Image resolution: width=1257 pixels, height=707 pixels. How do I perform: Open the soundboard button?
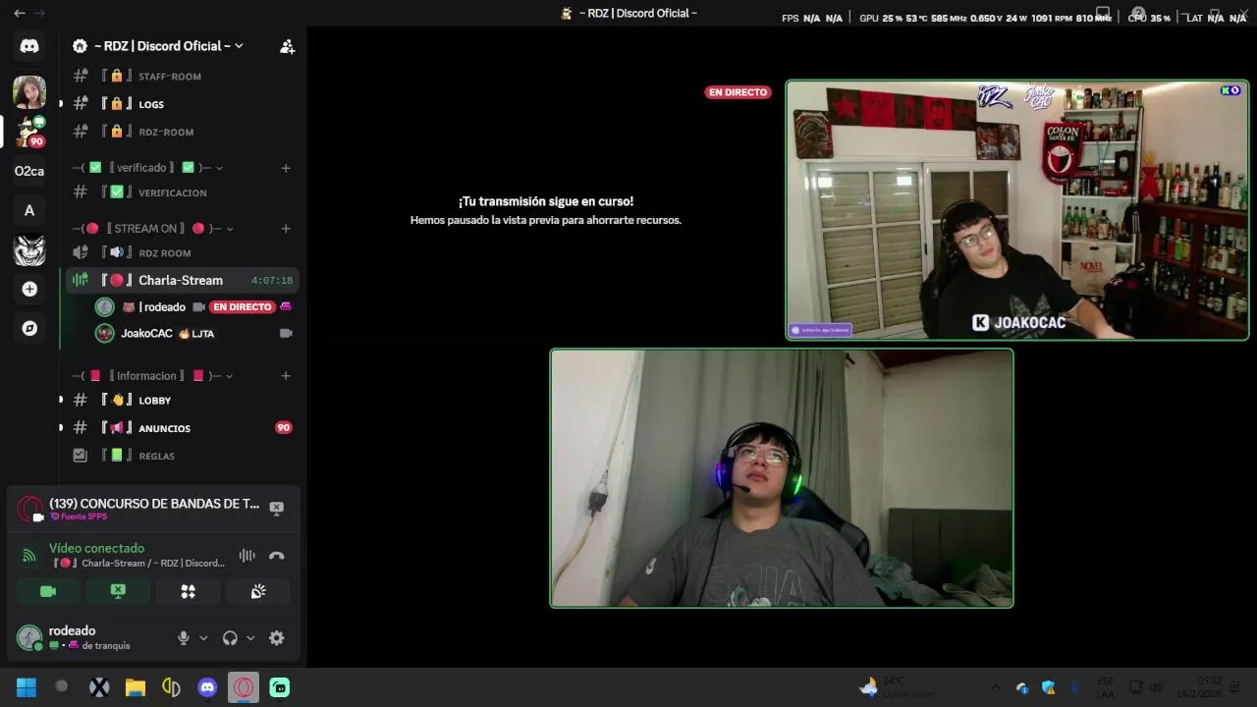258,591
